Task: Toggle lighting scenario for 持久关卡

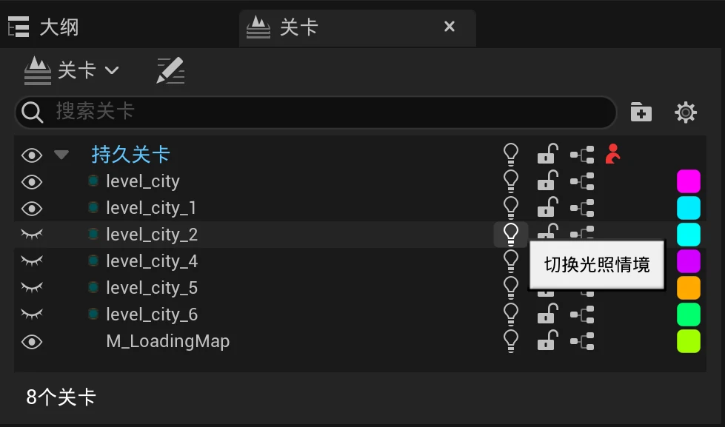Action: 511,155
